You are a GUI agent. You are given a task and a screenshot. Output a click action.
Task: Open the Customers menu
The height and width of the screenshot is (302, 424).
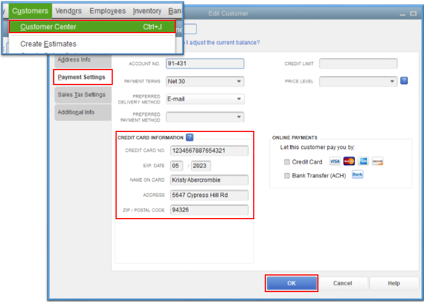tap(30, 11)
